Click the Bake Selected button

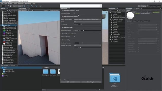(70, 82)
